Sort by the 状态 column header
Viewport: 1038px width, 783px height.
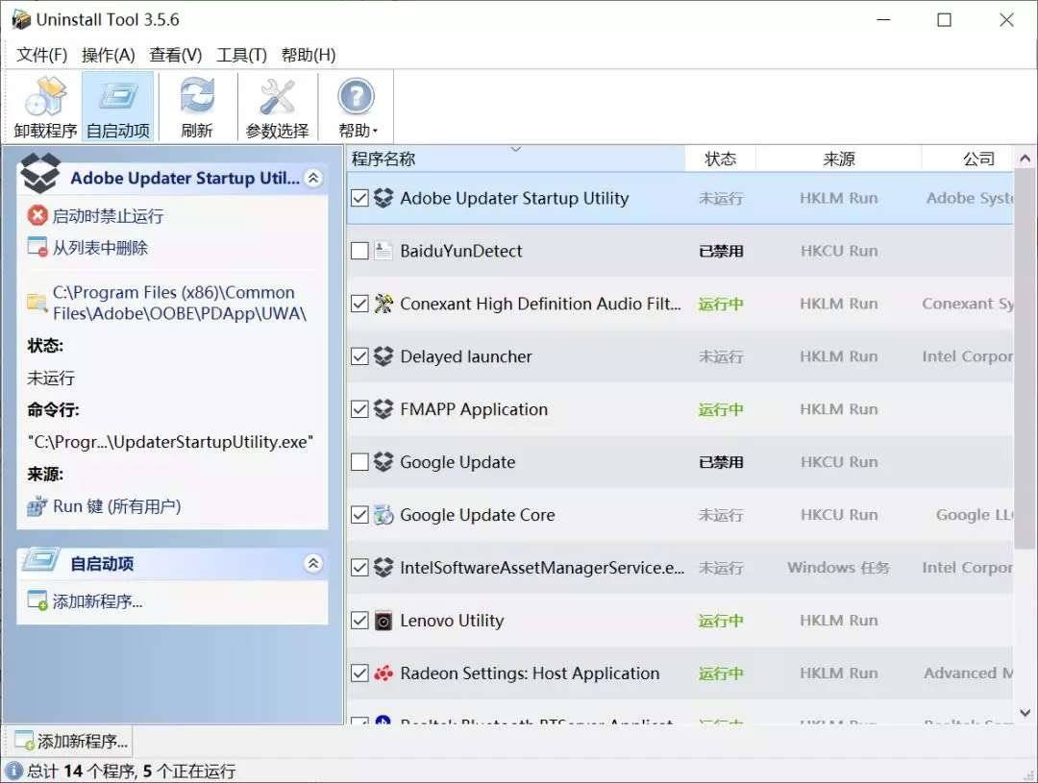pyautogui.click(x=720, y=159)
